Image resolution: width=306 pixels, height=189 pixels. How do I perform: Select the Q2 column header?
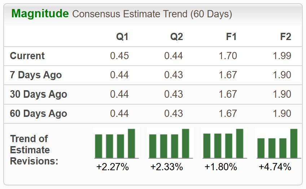pos(176,37)
